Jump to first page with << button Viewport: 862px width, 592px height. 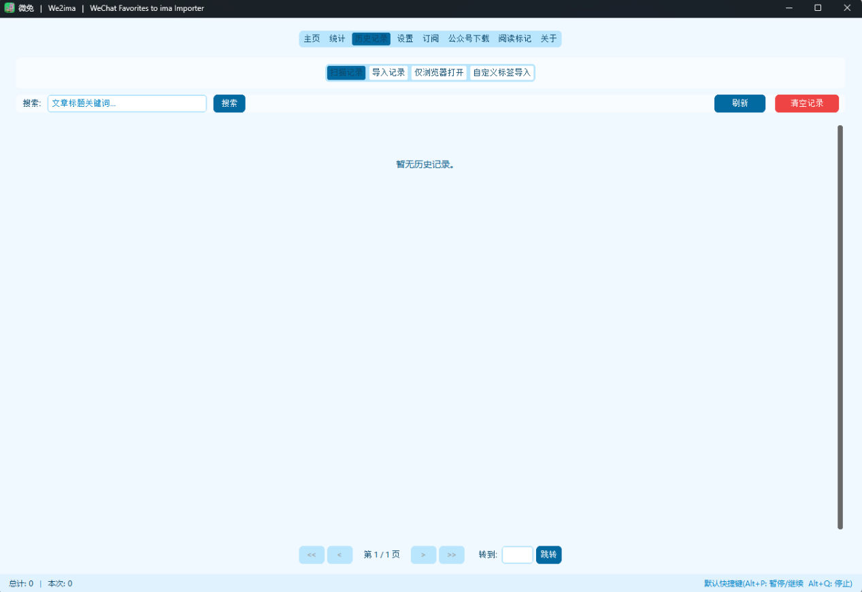pos(312,555)
